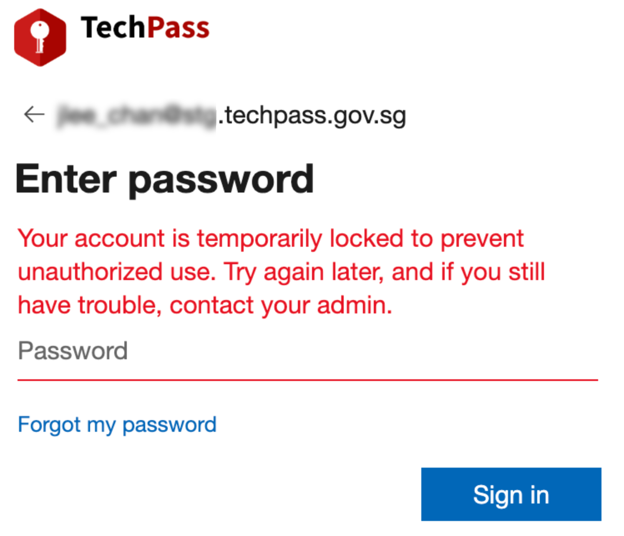Click the red underline below the Password field
Image resolution: width=624 pixels, height=536 pixels.
(307, 380)
